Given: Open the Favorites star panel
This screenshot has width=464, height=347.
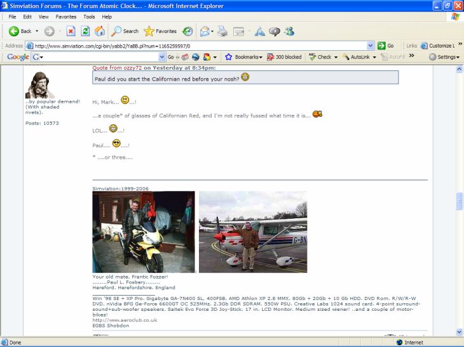Looking at the screenshot, I should pyautogui.click(x=160, y=30).
